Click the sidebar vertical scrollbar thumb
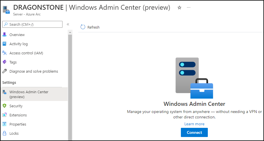The image size is (264, 141). point(70,88)
